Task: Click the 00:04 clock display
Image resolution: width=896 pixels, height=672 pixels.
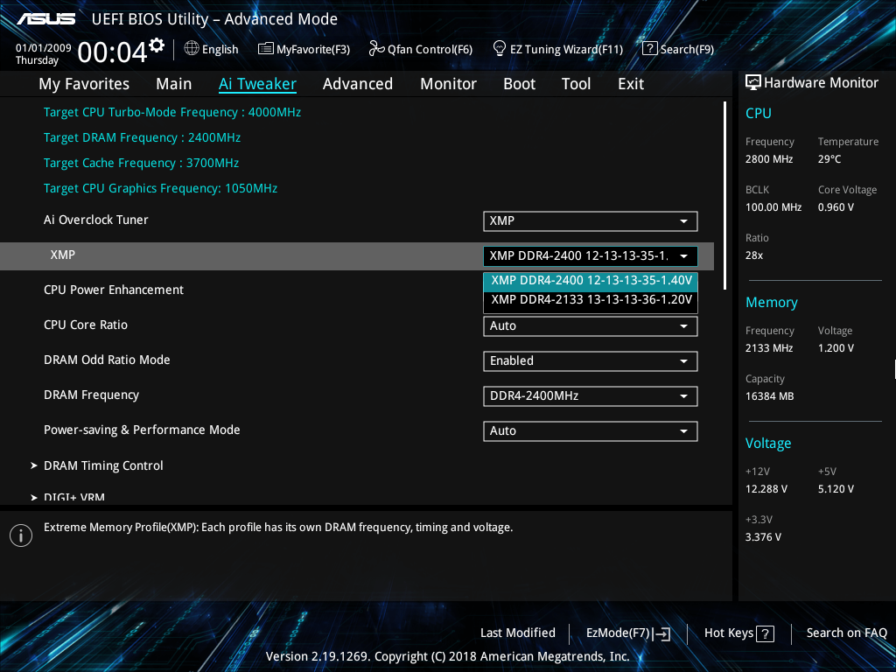Action: pyautogui.click(x=113, y=52)
